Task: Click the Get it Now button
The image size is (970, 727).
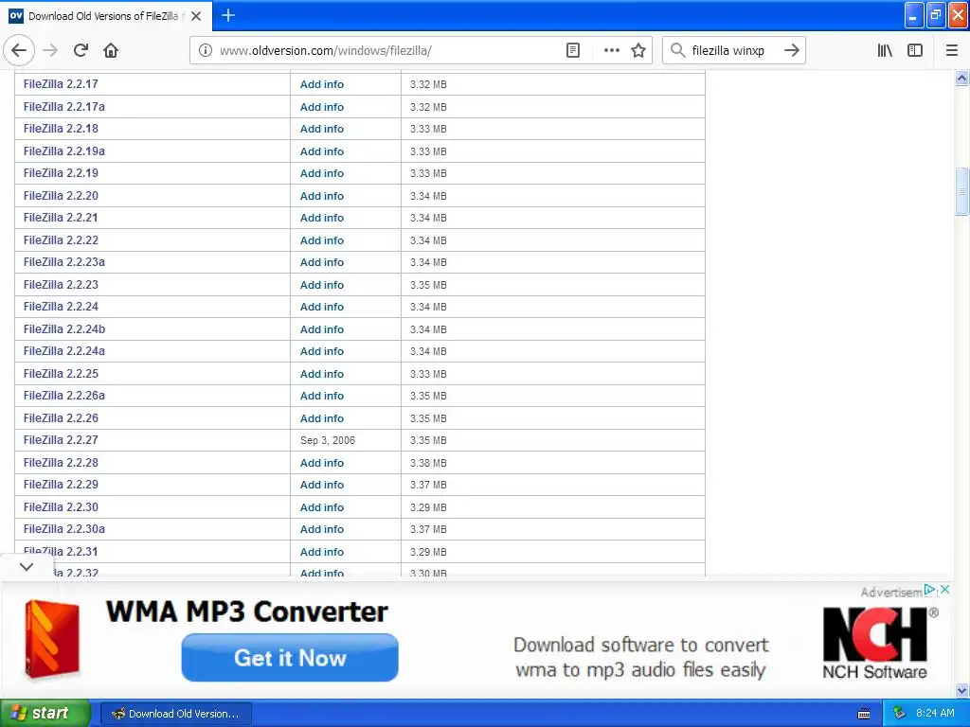Action: (290, 658)
